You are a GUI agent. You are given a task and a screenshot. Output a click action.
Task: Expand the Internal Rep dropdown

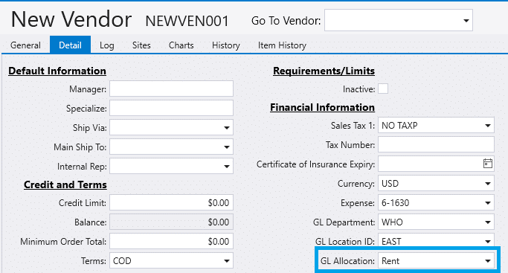coord(226,166)
